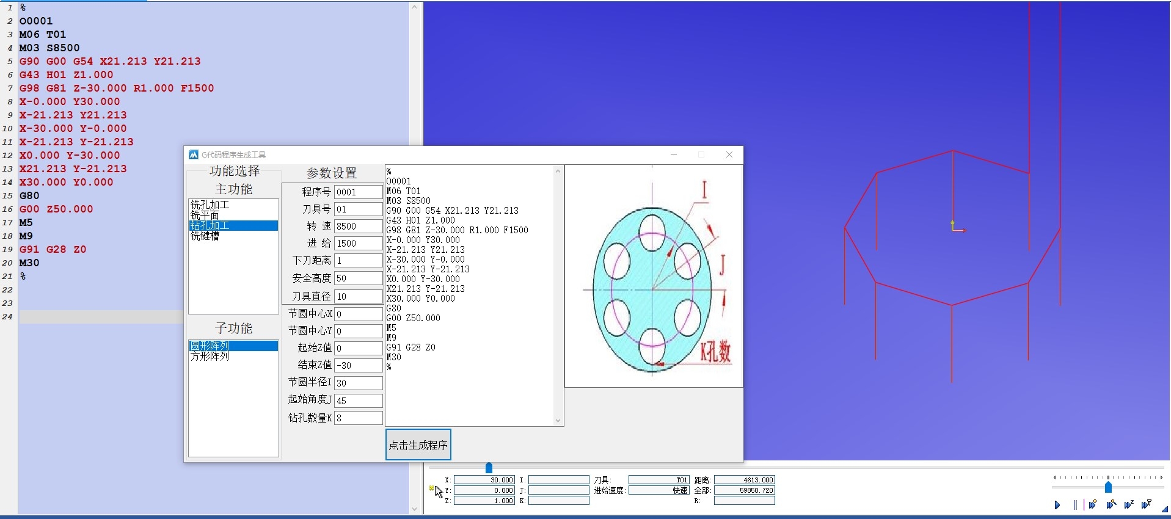Click the blue corner triangle expander
The height and width of the screenshot is (519, 1171).
pyautogui.click(x=1164, y=509)
